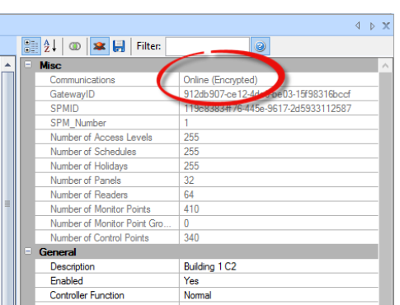Sort properties alphabetically with A-Z icon
The image size is (400, 305).
coord(50,46)
